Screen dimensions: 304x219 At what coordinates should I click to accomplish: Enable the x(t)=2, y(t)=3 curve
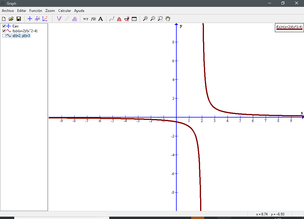click(x=4, y=36)
